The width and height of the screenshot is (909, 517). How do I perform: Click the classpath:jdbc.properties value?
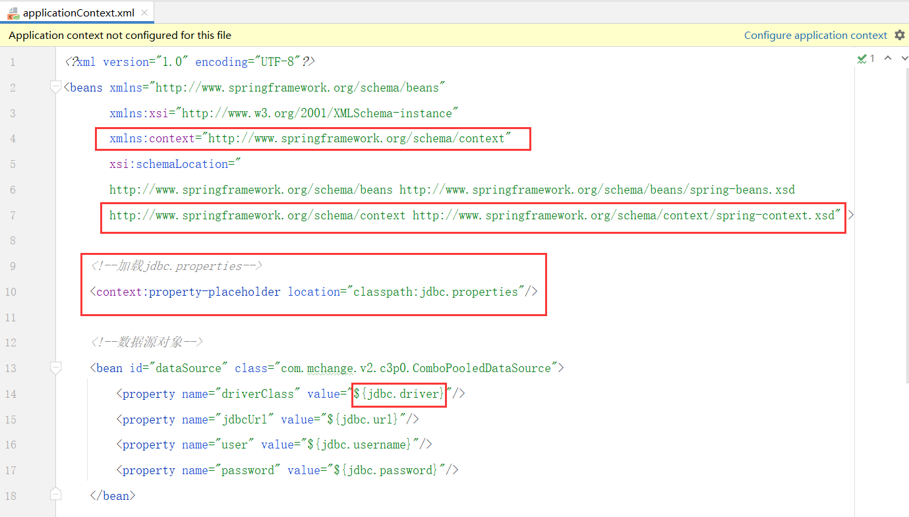point(436,292)
